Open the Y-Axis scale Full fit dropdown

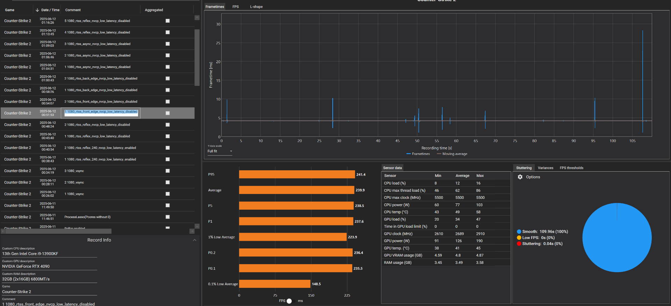(x=220, y=151)
